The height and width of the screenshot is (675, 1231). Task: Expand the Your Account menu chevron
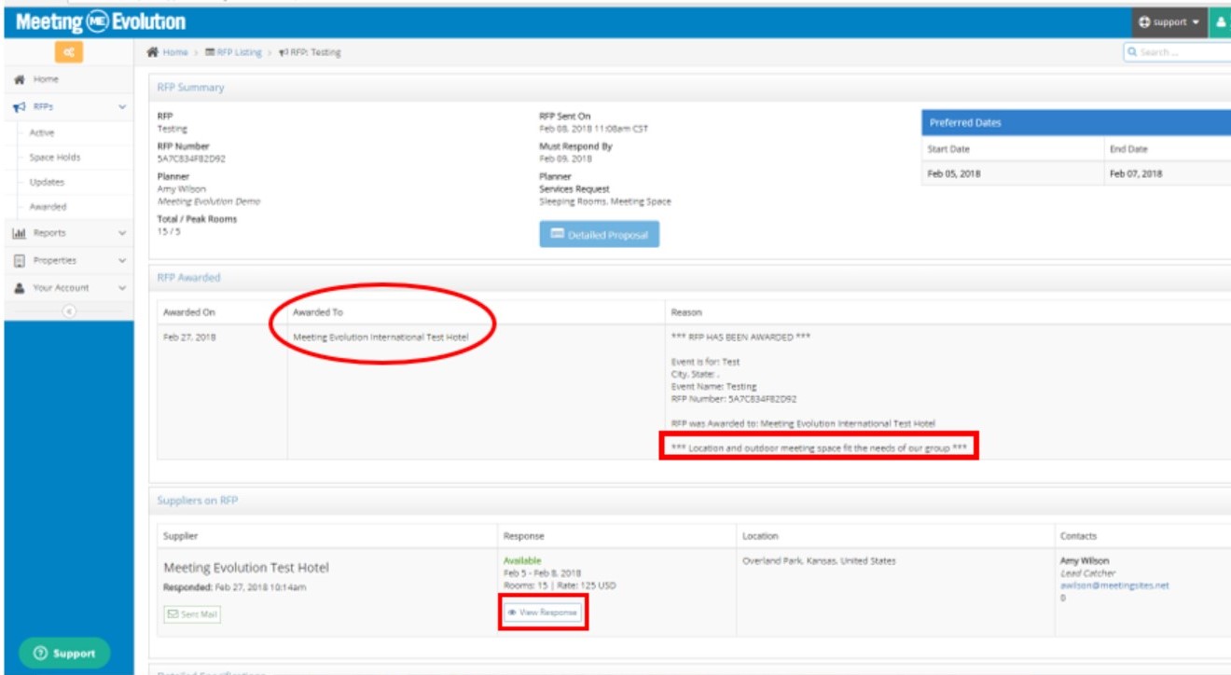tap(122, 288)
